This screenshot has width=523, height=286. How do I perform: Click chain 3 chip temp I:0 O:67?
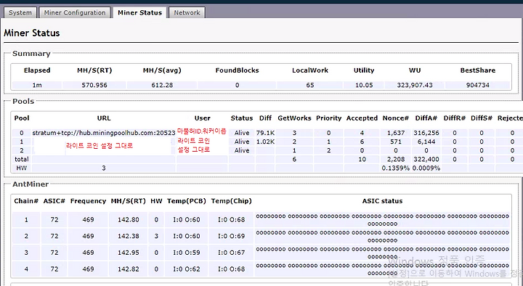232,253
